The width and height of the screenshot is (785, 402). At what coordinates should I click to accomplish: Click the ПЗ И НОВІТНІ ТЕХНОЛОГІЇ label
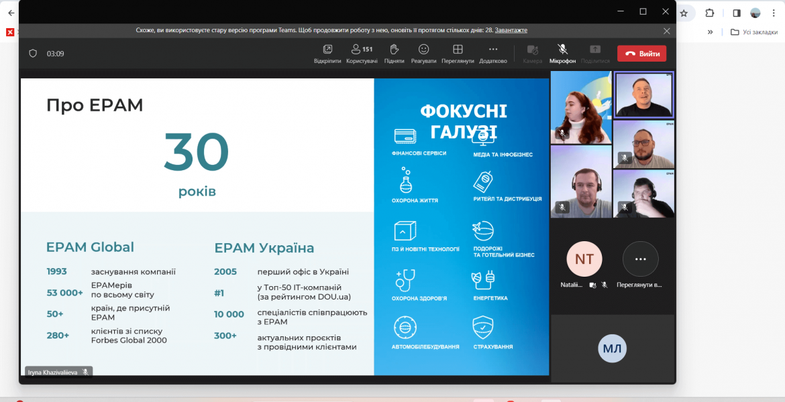click(x=425, y=249)
